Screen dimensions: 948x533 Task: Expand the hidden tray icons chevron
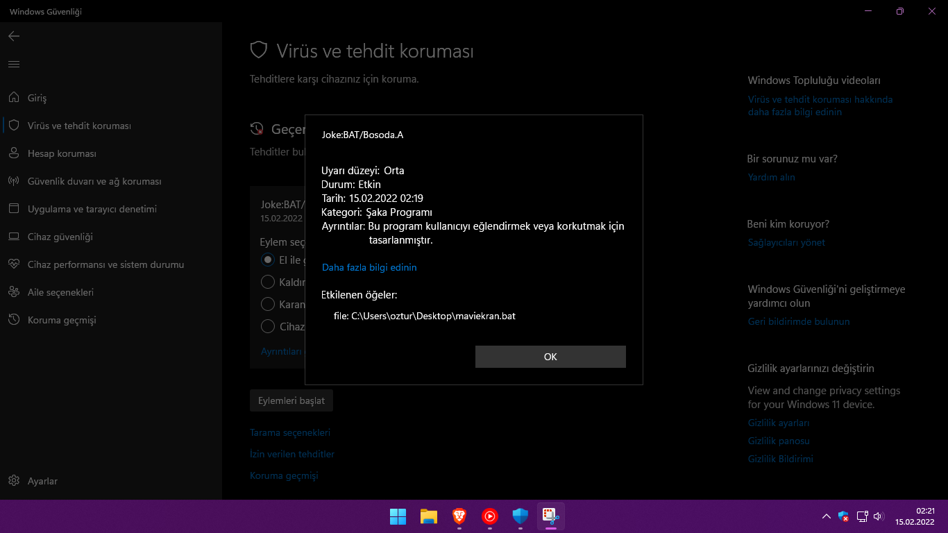826,516
